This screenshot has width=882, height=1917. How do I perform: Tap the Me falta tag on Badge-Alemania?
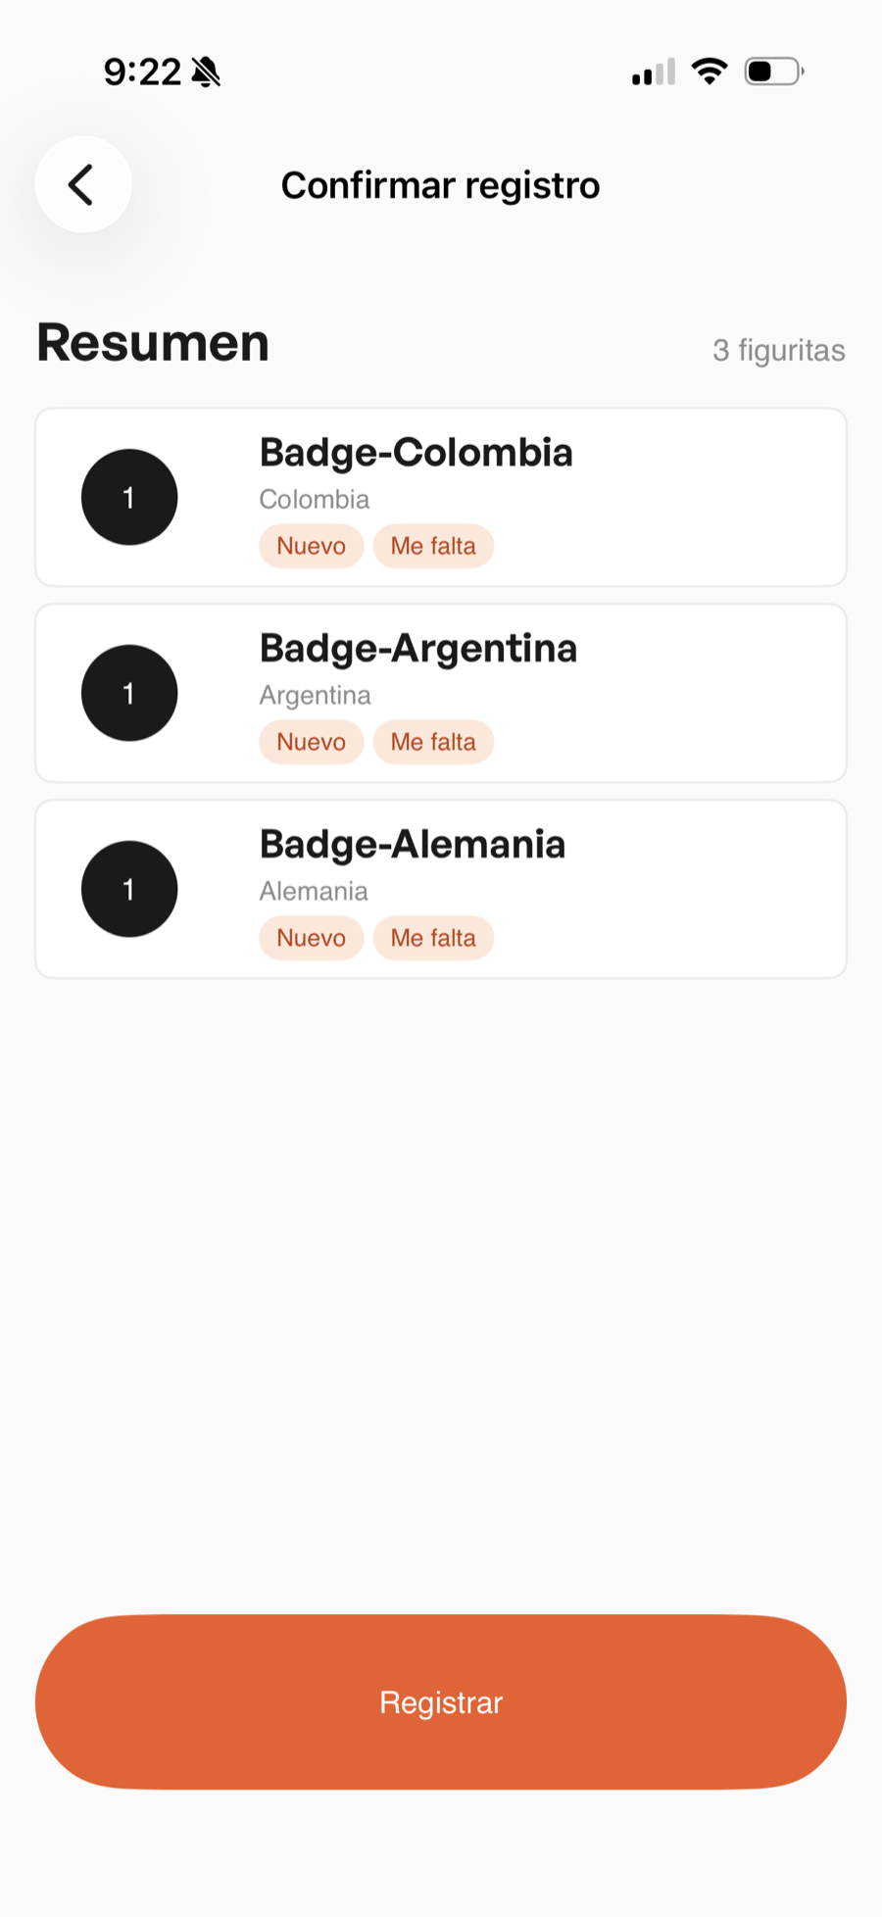(x=433, y=938)
